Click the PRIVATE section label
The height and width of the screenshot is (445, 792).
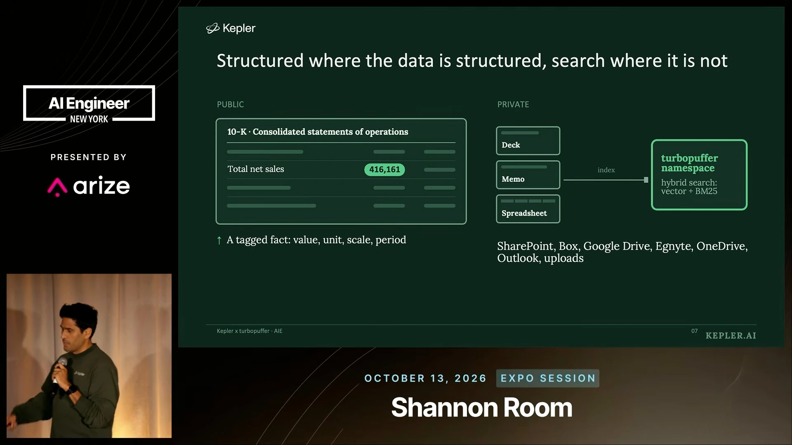[513, 105]
